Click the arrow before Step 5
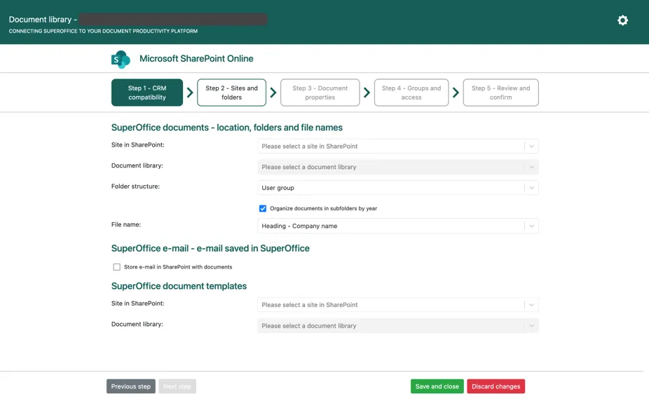 (456, 93)
